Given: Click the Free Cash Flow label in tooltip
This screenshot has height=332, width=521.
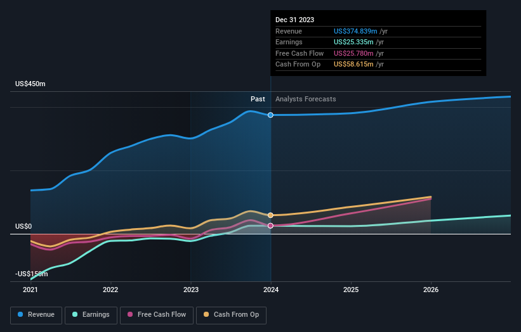Looking at the screenshot, I should [300, 53].
